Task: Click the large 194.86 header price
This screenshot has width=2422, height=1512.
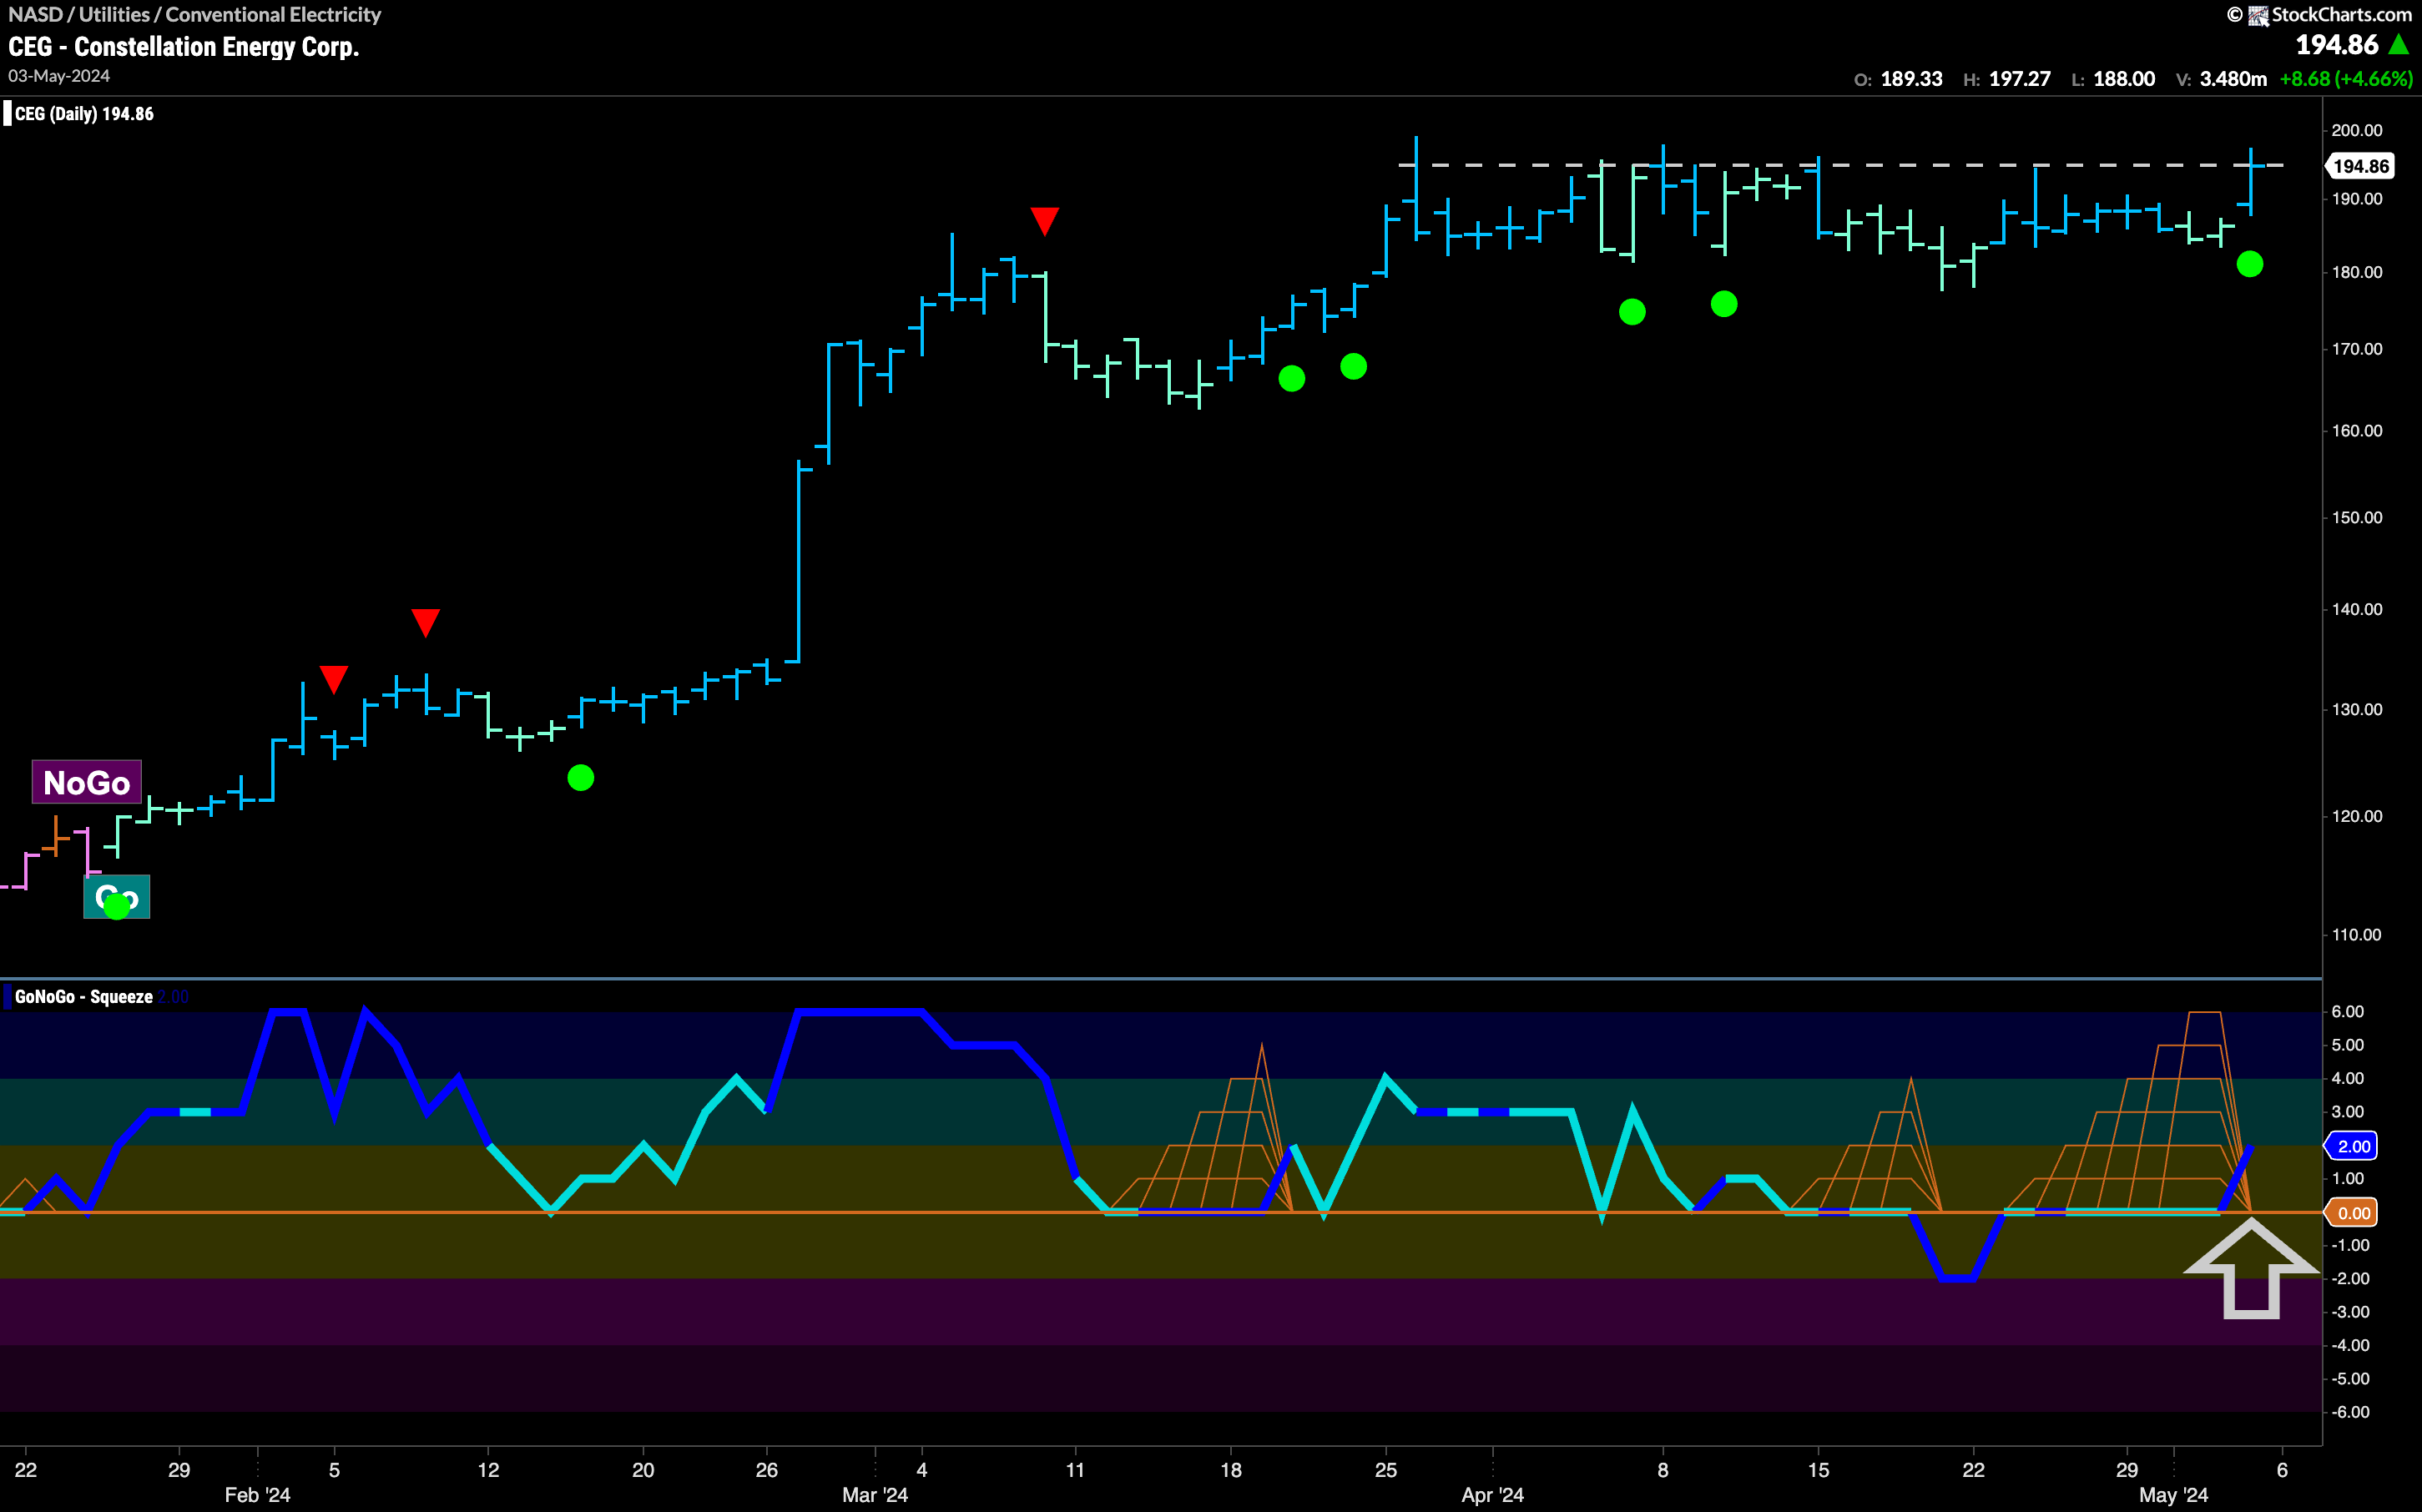Action: click(x=2337, y=45)
